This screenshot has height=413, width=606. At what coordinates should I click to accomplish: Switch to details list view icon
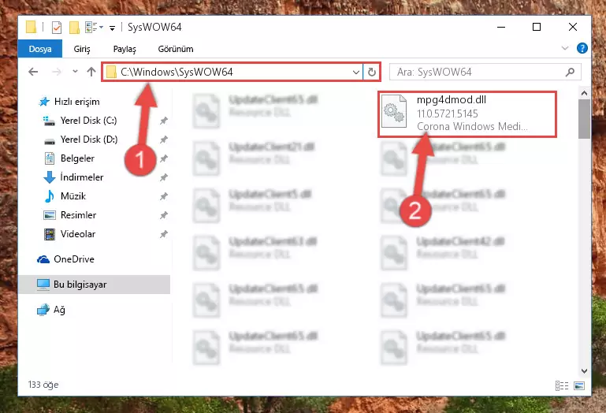coord(562,385)
